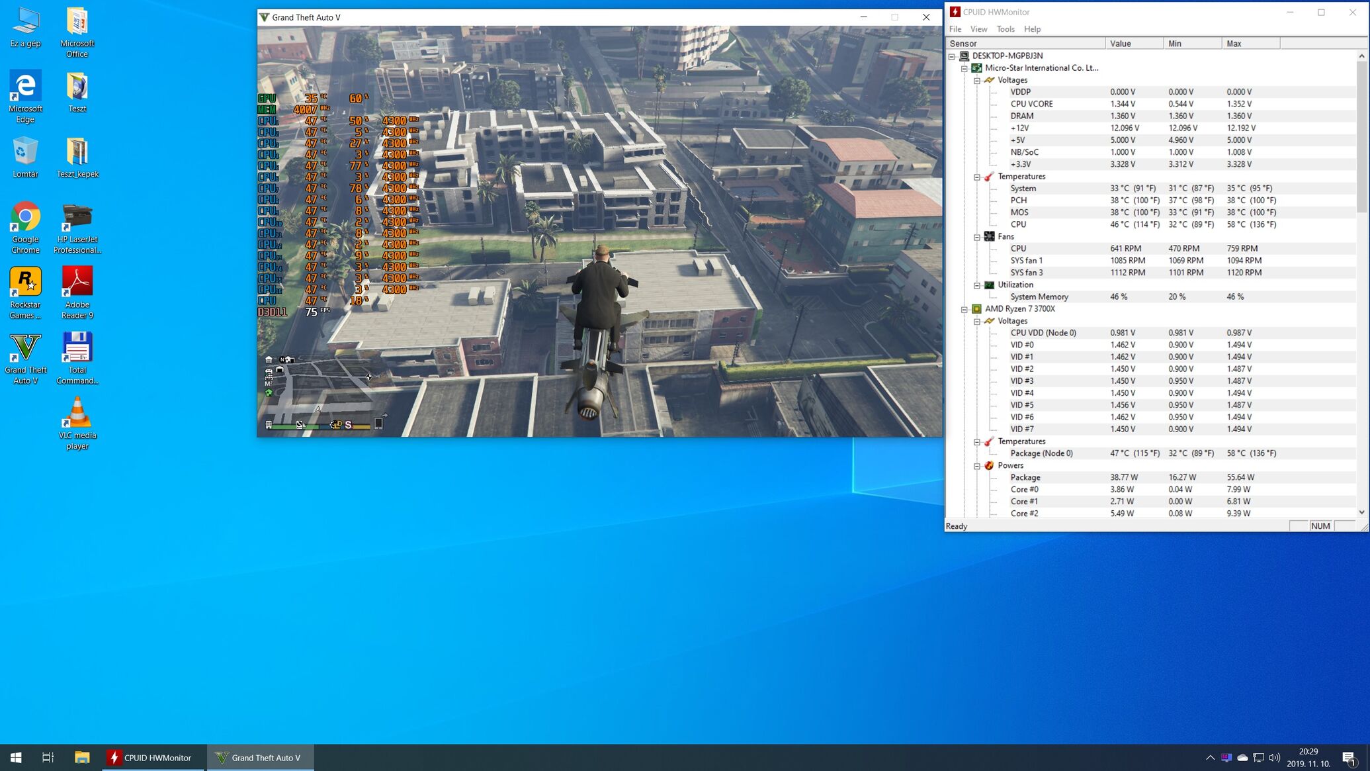This screenshot has height=771, width=1370.
Task: Collapse the Powers group
Action: tap(977, 466)
